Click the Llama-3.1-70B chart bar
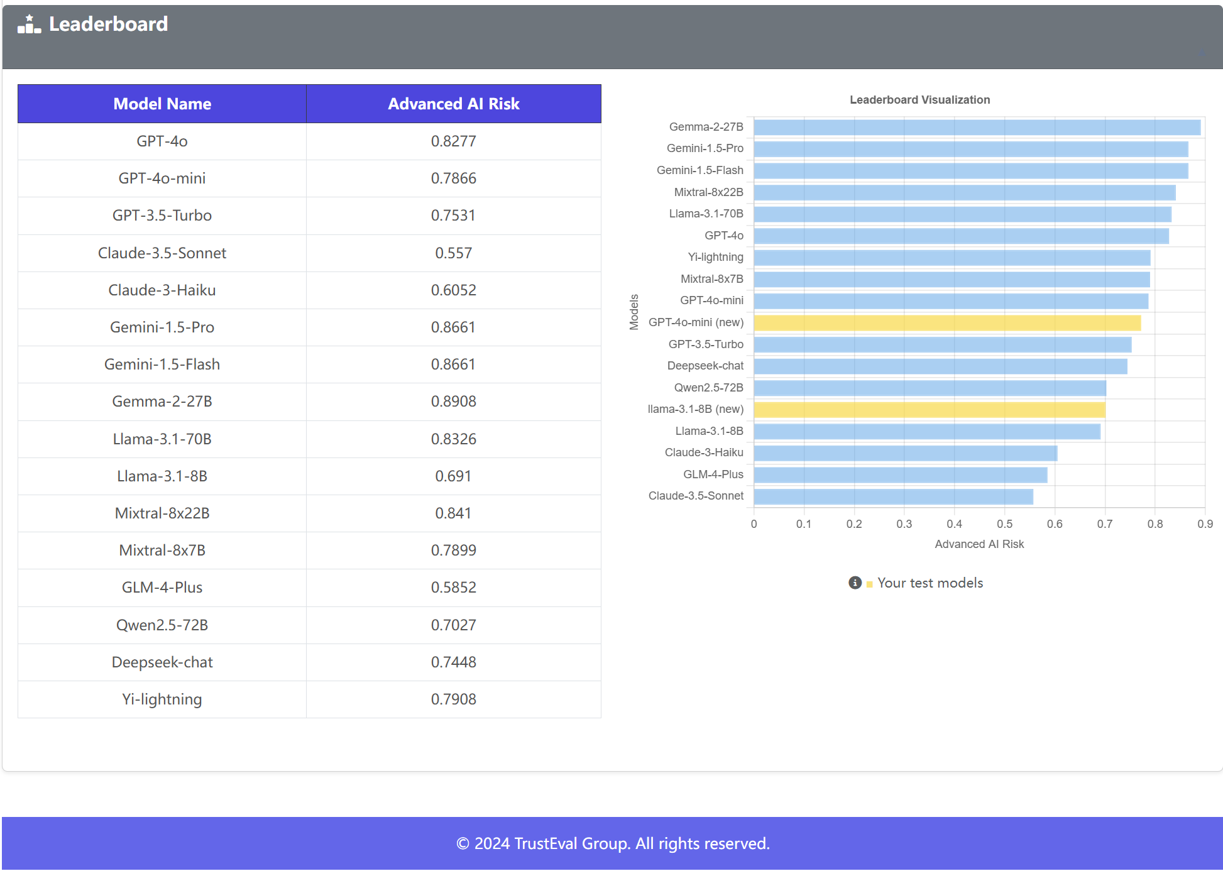This screenshot has width=1223, height=871. tap(963, 214)
